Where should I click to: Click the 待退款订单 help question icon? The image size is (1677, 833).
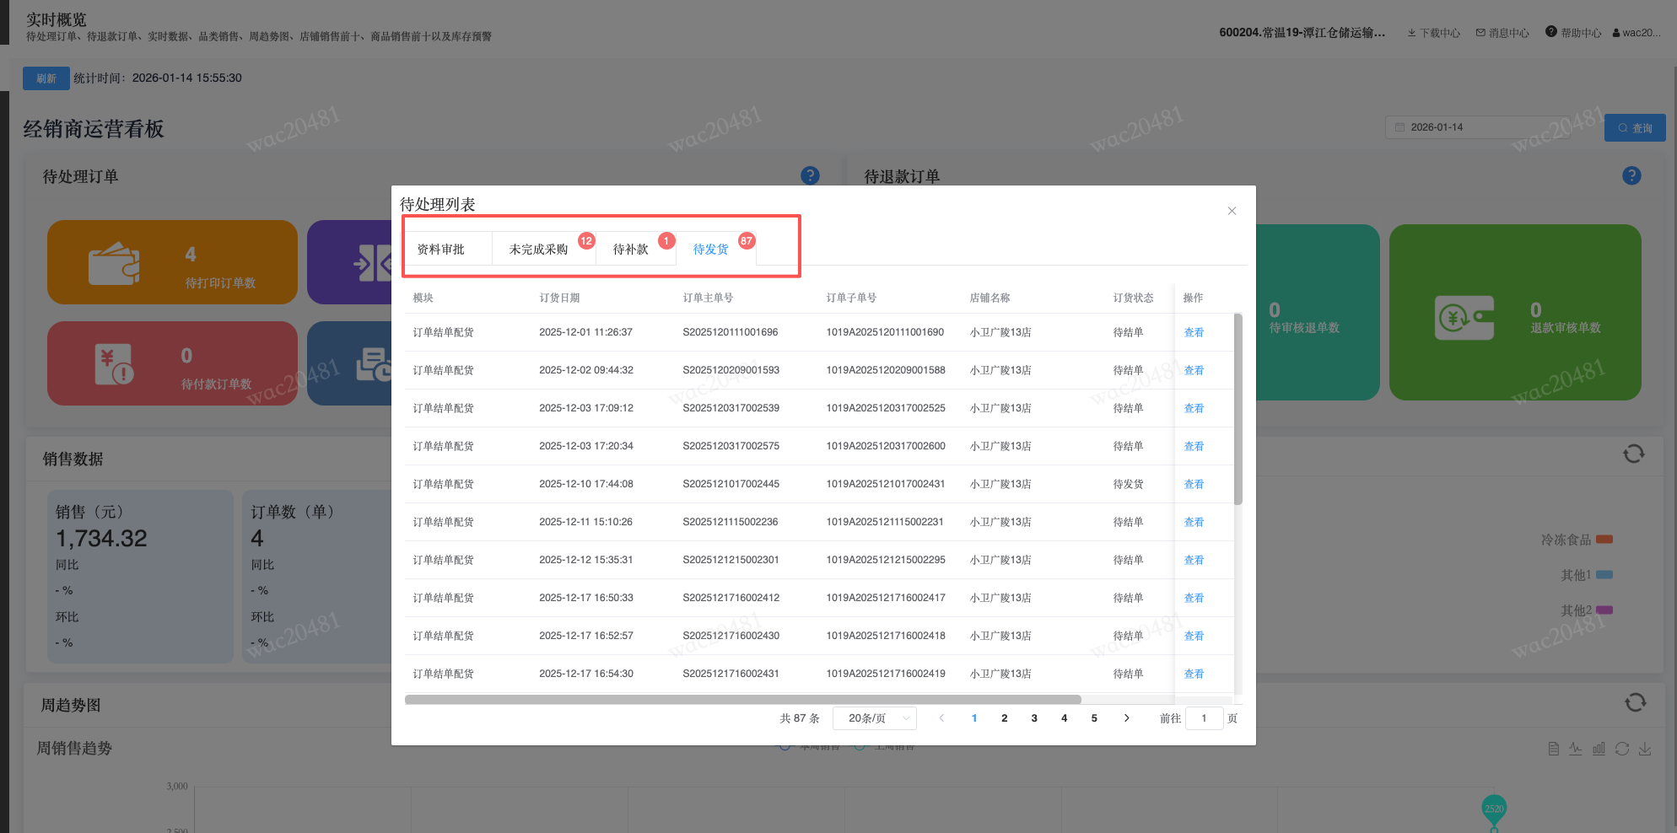(1631, 175)
